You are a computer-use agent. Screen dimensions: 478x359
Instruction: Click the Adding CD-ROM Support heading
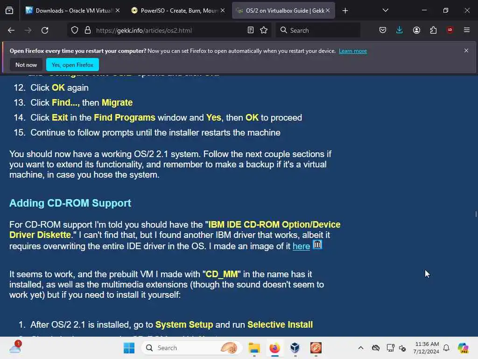70,203
